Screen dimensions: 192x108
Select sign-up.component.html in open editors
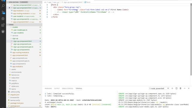point(24,8)
